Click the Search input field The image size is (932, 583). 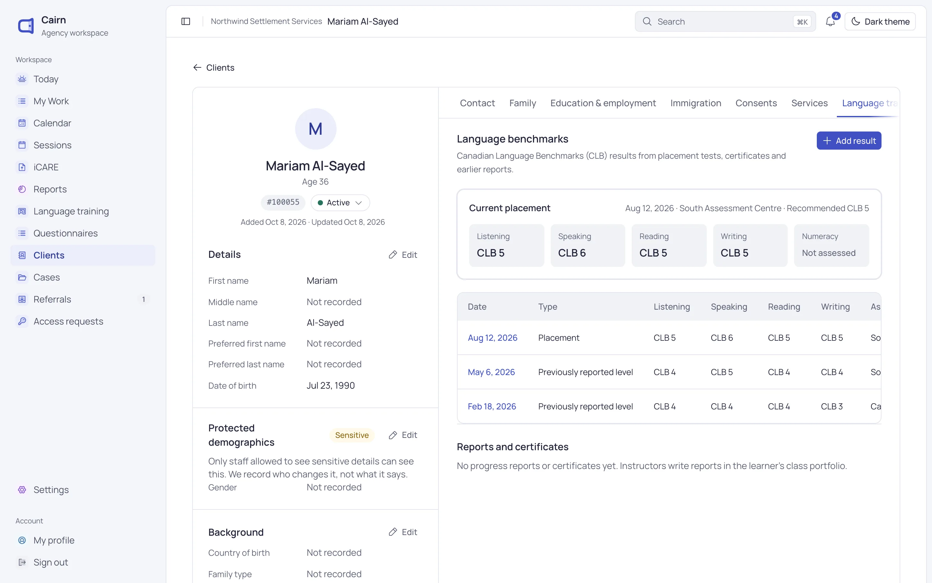[725, 22]
